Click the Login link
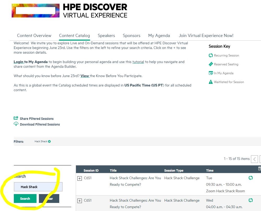261x211 pixels. [x=19, y=62]
